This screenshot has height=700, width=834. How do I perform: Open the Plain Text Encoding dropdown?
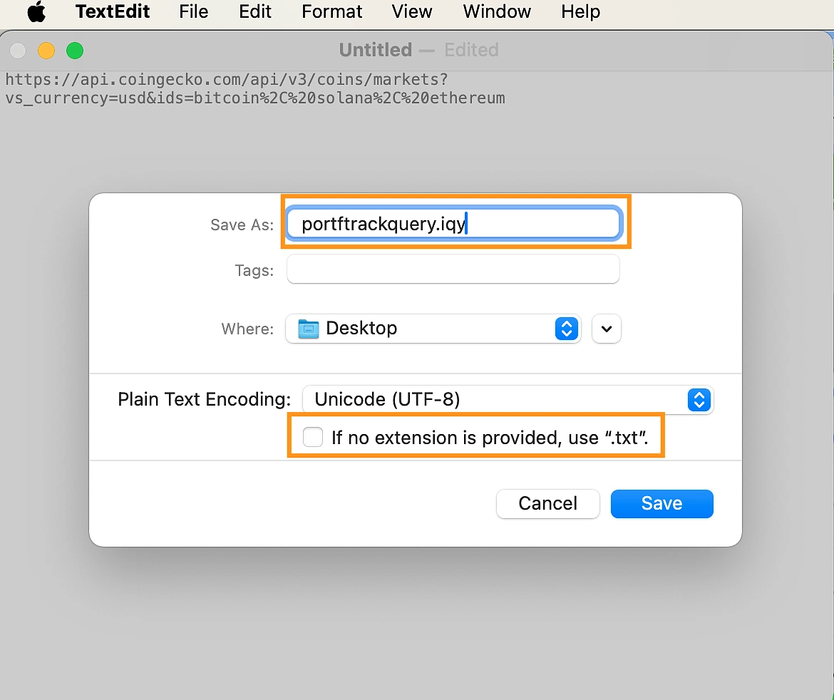(508, 399)
